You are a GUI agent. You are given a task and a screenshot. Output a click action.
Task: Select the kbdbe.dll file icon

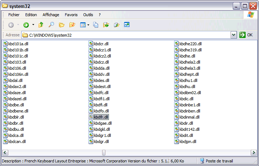coord(5,105)
